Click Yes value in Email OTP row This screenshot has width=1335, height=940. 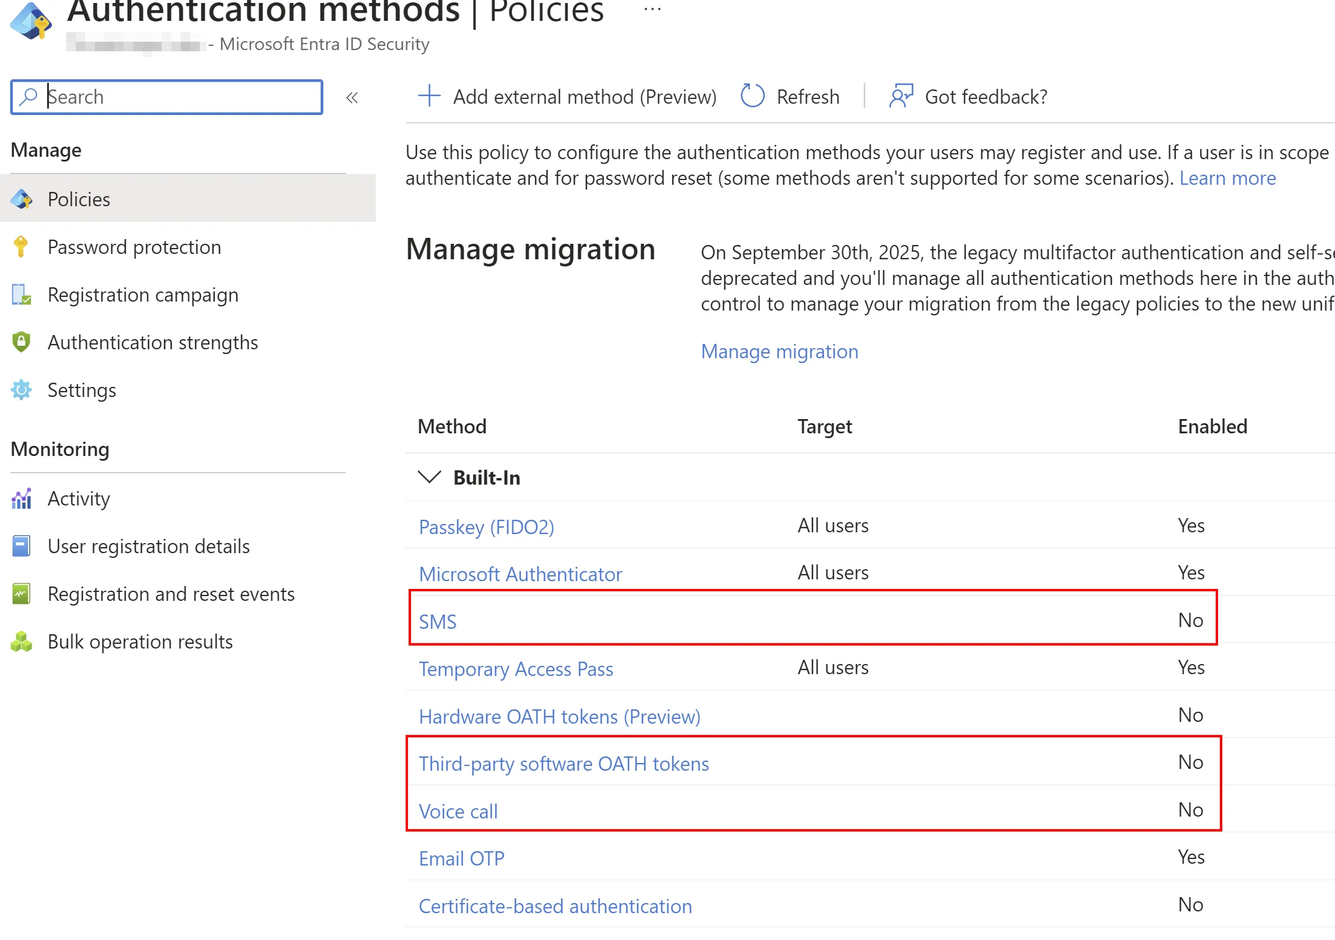[x=1191, y=857]
